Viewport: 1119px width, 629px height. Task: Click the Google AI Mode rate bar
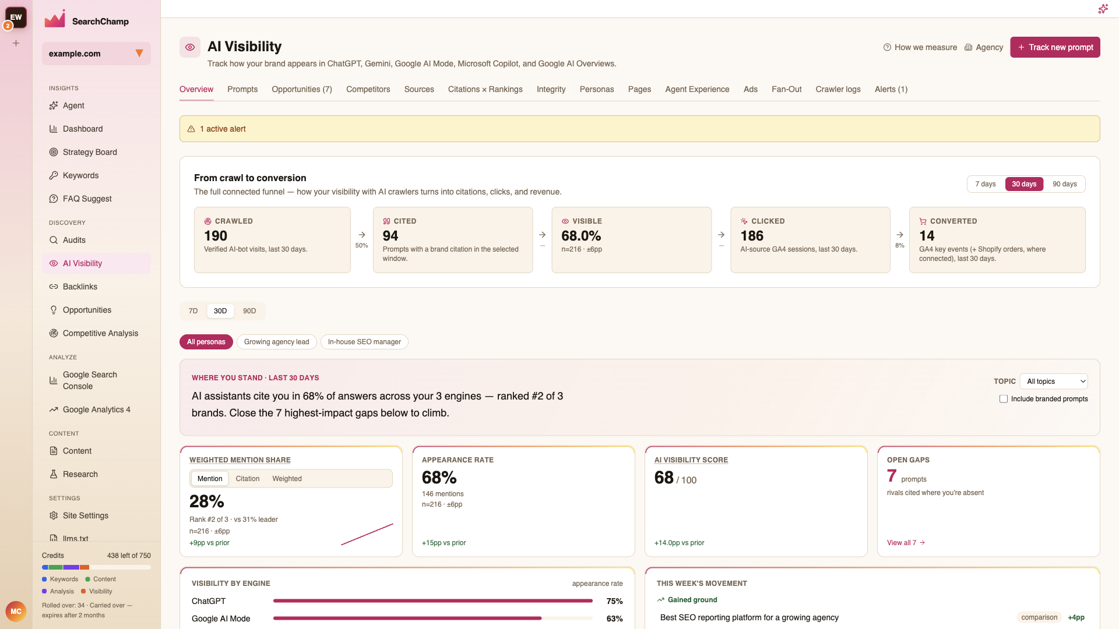coord(433,619)
